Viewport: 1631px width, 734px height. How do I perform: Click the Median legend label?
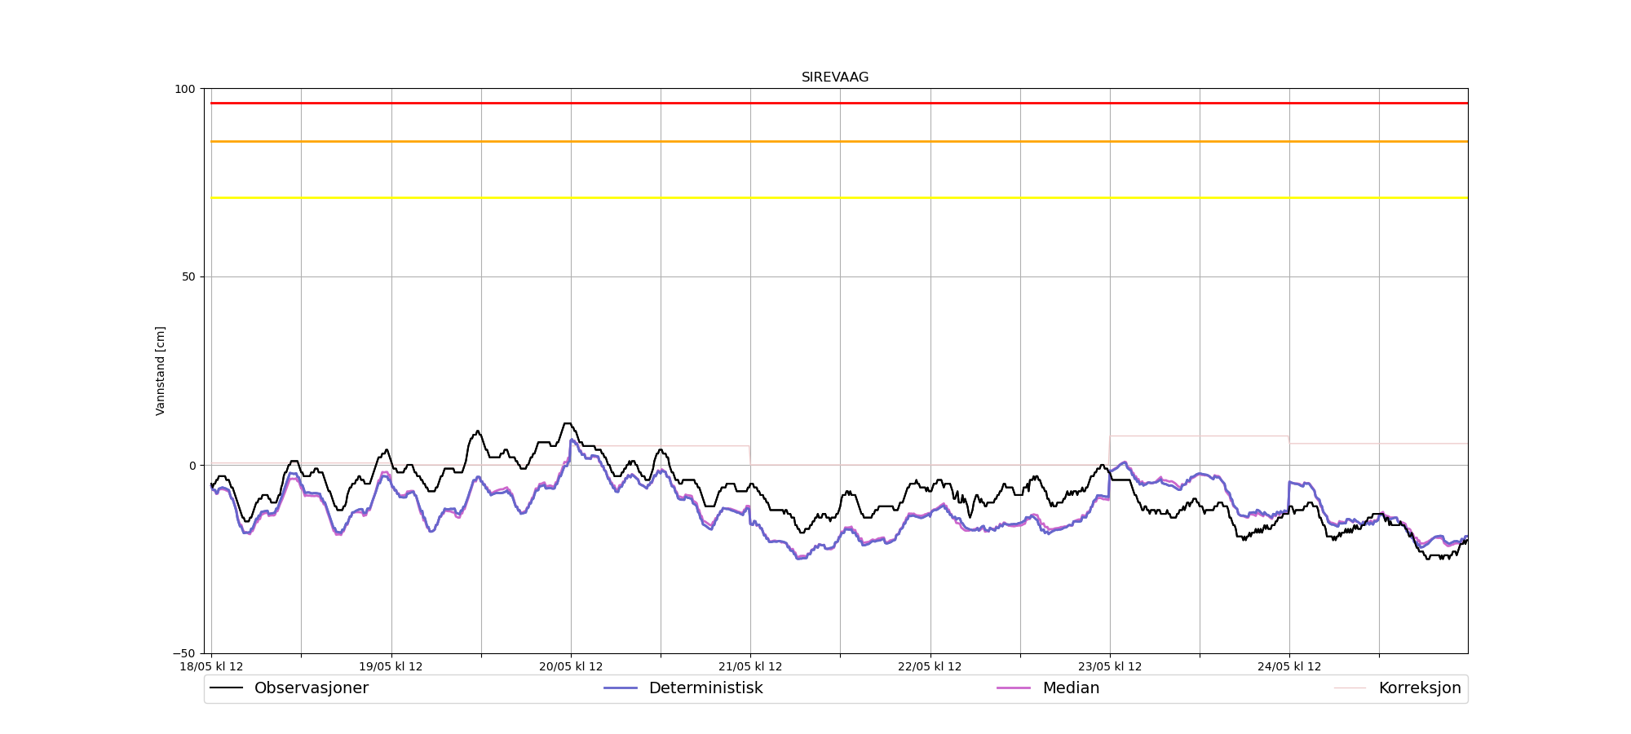[x=1071, y=688]
